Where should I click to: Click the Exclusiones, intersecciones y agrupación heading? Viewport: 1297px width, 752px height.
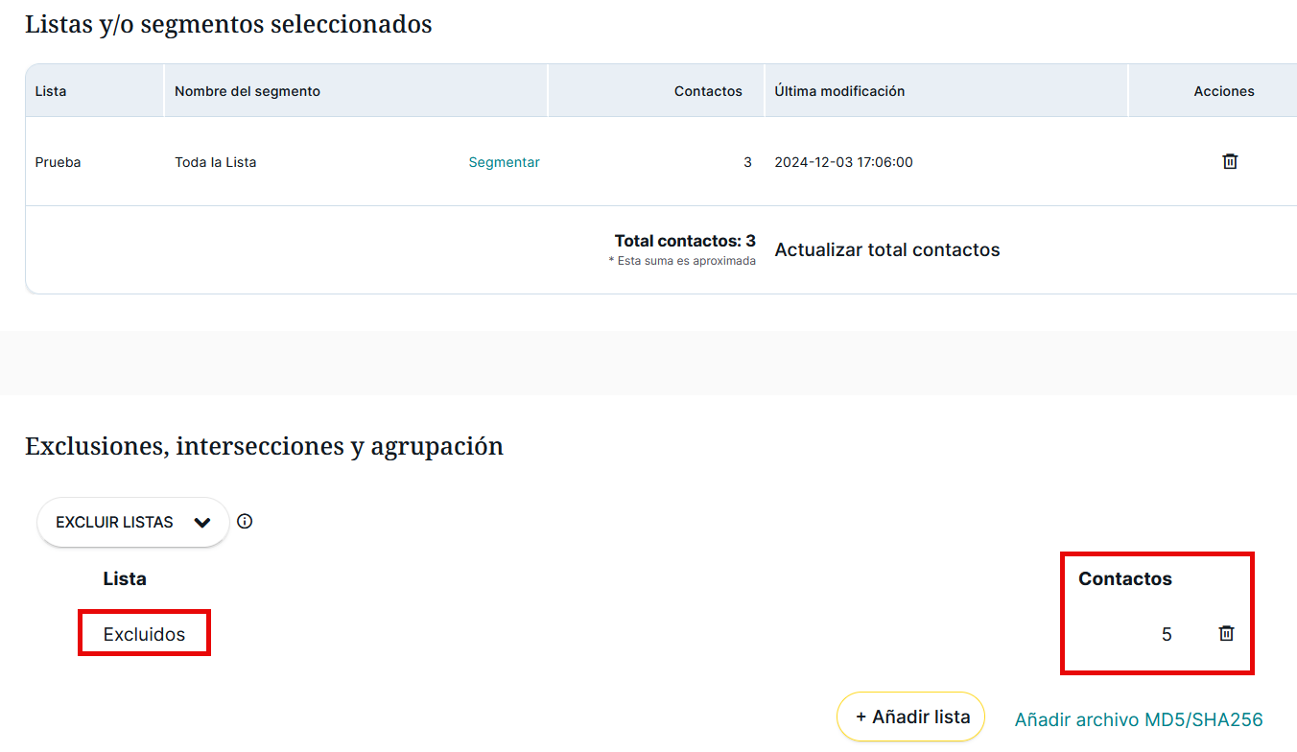click(264, 446)
